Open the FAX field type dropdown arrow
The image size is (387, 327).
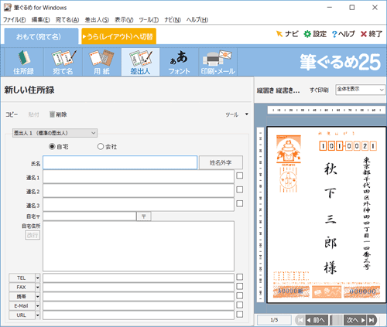click(x=38, y=288)
